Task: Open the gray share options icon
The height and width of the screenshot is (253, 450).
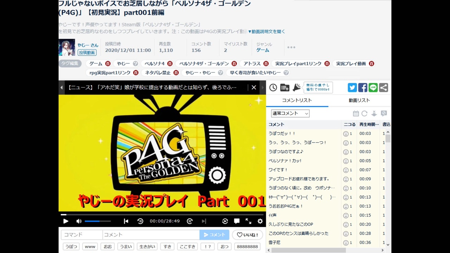Action: tap(384, 87)
